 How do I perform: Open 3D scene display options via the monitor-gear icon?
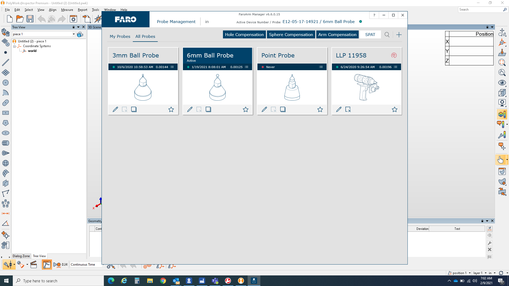coord(502,103)
